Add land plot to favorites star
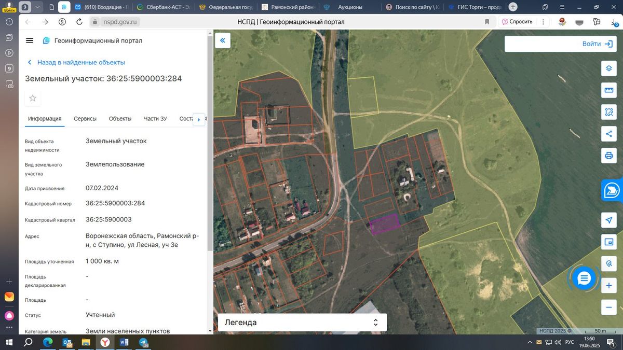The image size is (623, 350). pyautogui.click(x=33, y=98)
